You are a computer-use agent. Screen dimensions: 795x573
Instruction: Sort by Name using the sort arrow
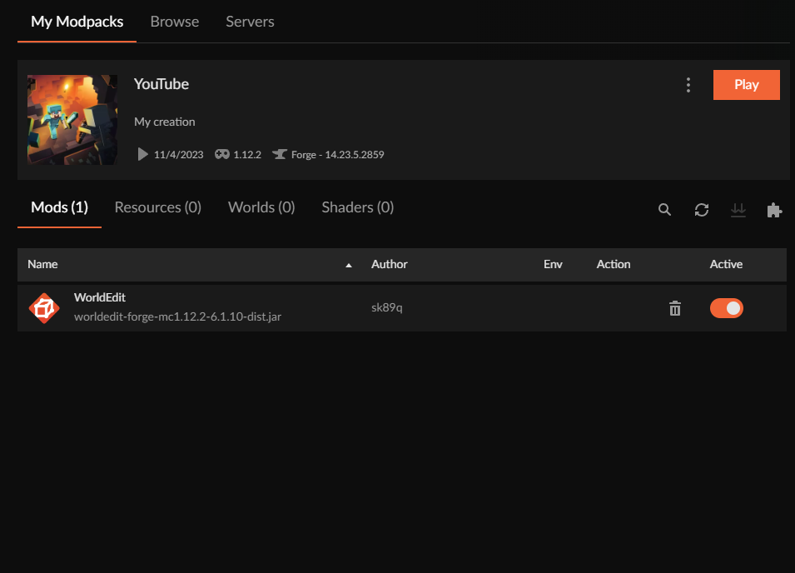348,265
